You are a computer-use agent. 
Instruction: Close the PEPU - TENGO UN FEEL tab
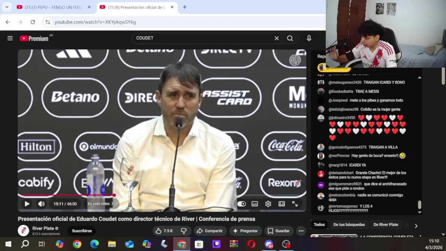(89, 7)
